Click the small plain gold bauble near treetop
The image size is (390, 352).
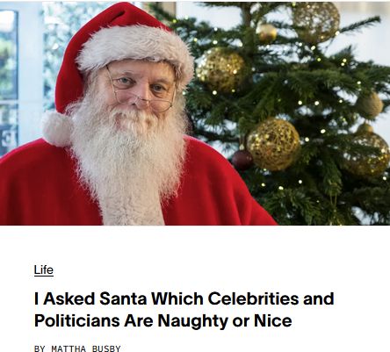266,32
